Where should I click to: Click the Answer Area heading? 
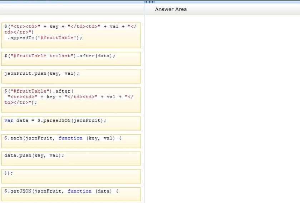(x=171, y=9)
